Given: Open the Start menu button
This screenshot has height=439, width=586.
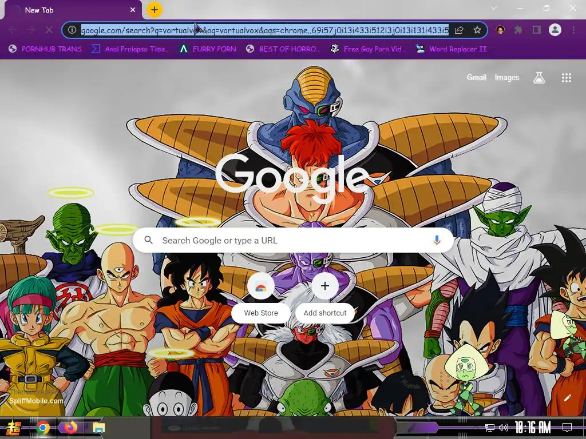Looking at the screenshot, I should pos(14,428).
